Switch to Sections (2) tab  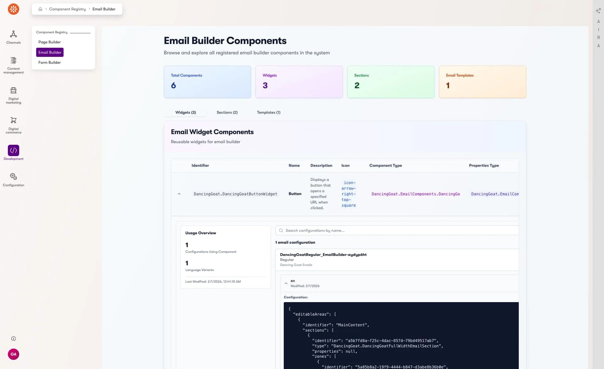click(x=227, y=112)
